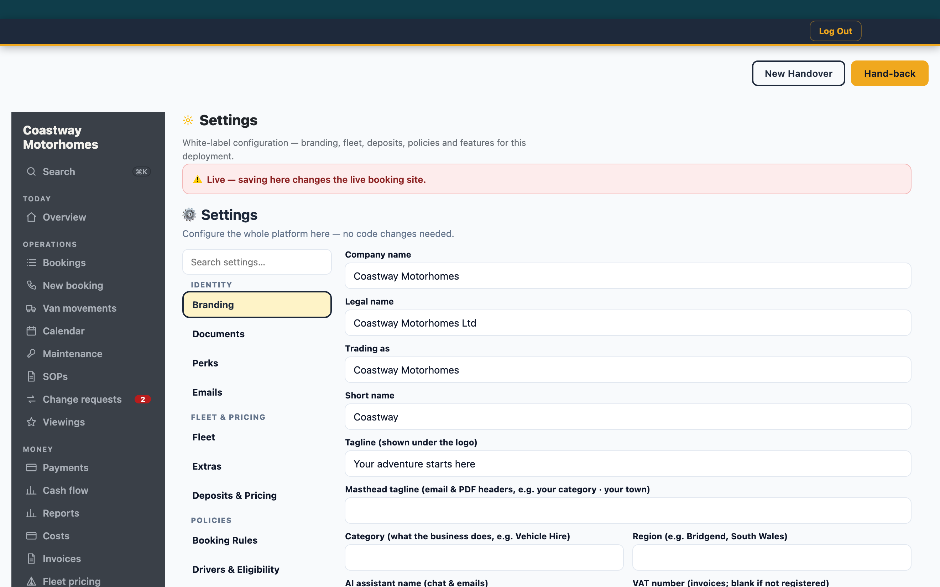Click the Payments card icon
Image resolution: width=940 pixels, height=587 pixels.
(x=31, y=467)
